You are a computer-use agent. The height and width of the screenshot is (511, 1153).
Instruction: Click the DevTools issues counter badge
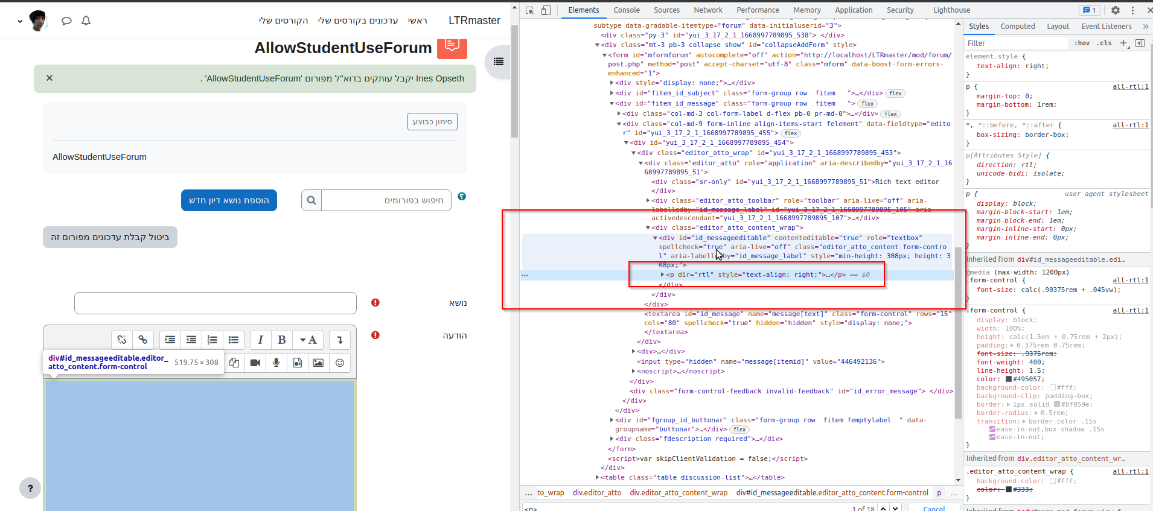(x=1090, y=10)
